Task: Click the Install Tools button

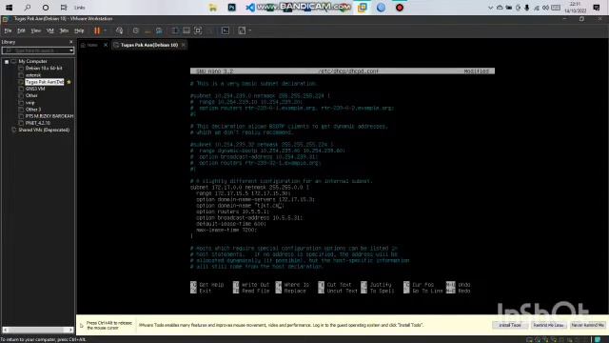Action: (x=510, y=325)
